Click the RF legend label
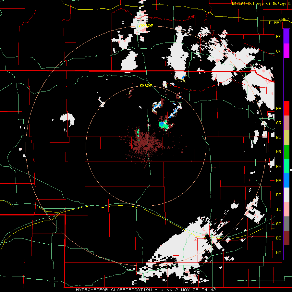 pyautogui.click(x=278, y=36)
